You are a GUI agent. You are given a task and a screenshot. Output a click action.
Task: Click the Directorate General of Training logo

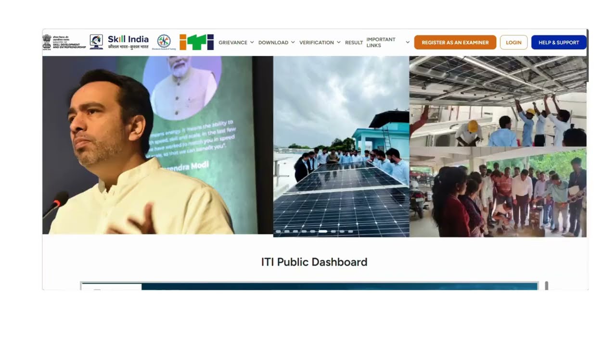(x=164, y=42)
